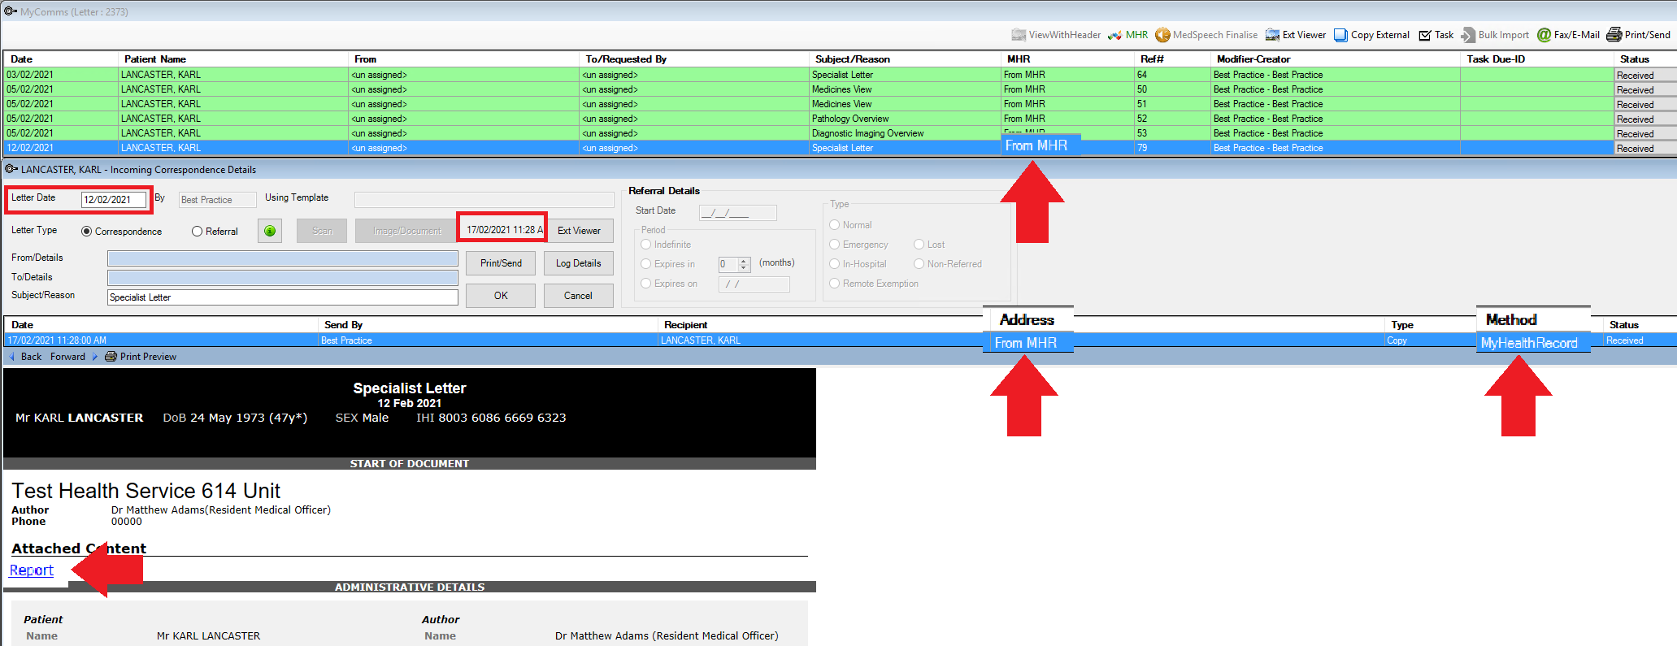The width and height of the screenshot is (1677, 646).
Task: Click the Subject/Reason column header
Action: pyautogui.click(x=905, y=59)
